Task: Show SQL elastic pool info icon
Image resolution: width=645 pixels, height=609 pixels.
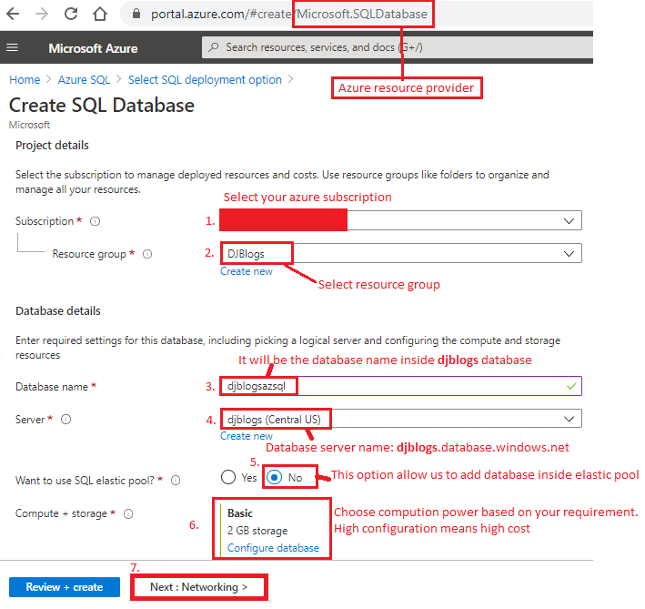Action: 176,481
